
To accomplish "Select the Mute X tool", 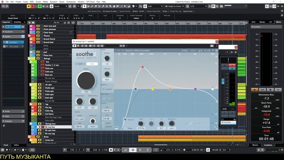I will point(106,6).
